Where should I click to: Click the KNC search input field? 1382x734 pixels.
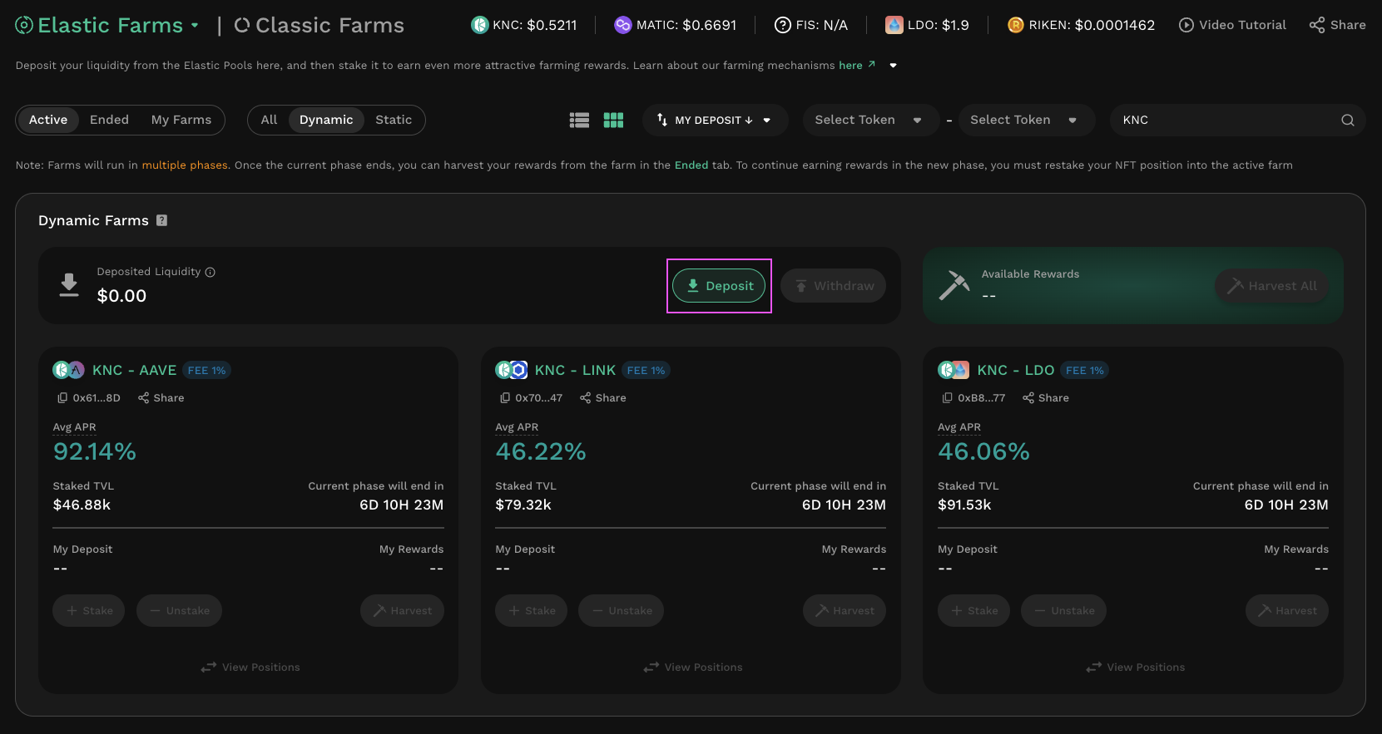[x=1223, y=121]
